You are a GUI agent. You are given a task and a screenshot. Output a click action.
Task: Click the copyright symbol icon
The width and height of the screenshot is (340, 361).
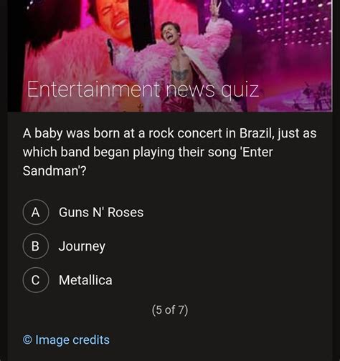(x=27, y=340)
